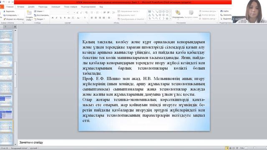267x150 pixels.
Task: Switch to the Рецензирование (Review) tab
Action: [88, 7]
